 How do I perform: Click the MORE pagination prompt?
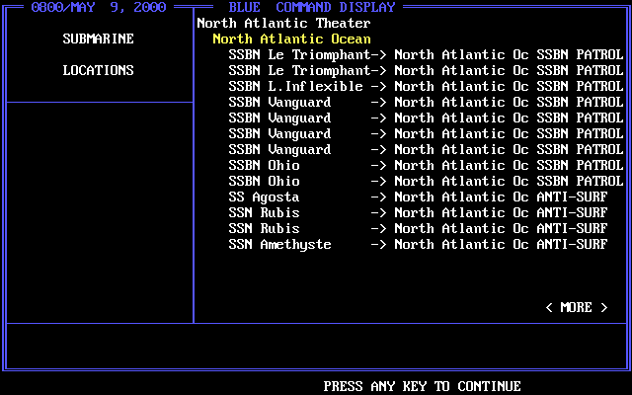[x=576, y=307]
